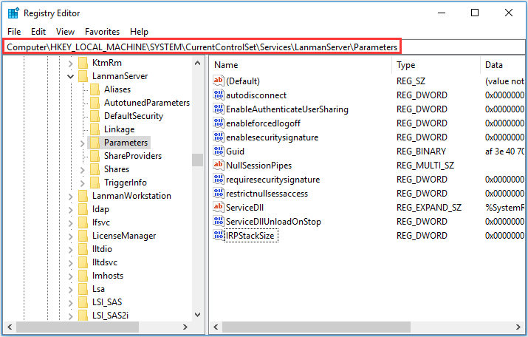
Task: Select the lmhosts key
Action: [x=108, y=276]
